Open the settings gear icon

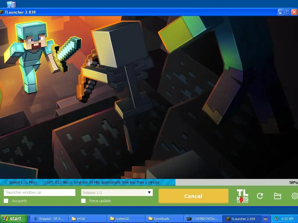click(295, 196)
